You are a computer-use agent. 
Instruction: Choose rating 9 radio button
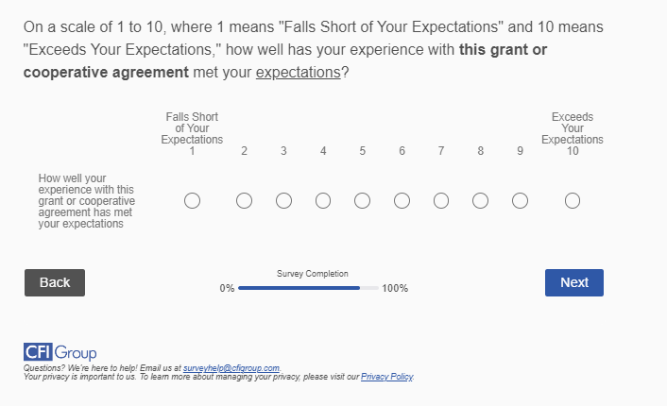coord(520,200)
